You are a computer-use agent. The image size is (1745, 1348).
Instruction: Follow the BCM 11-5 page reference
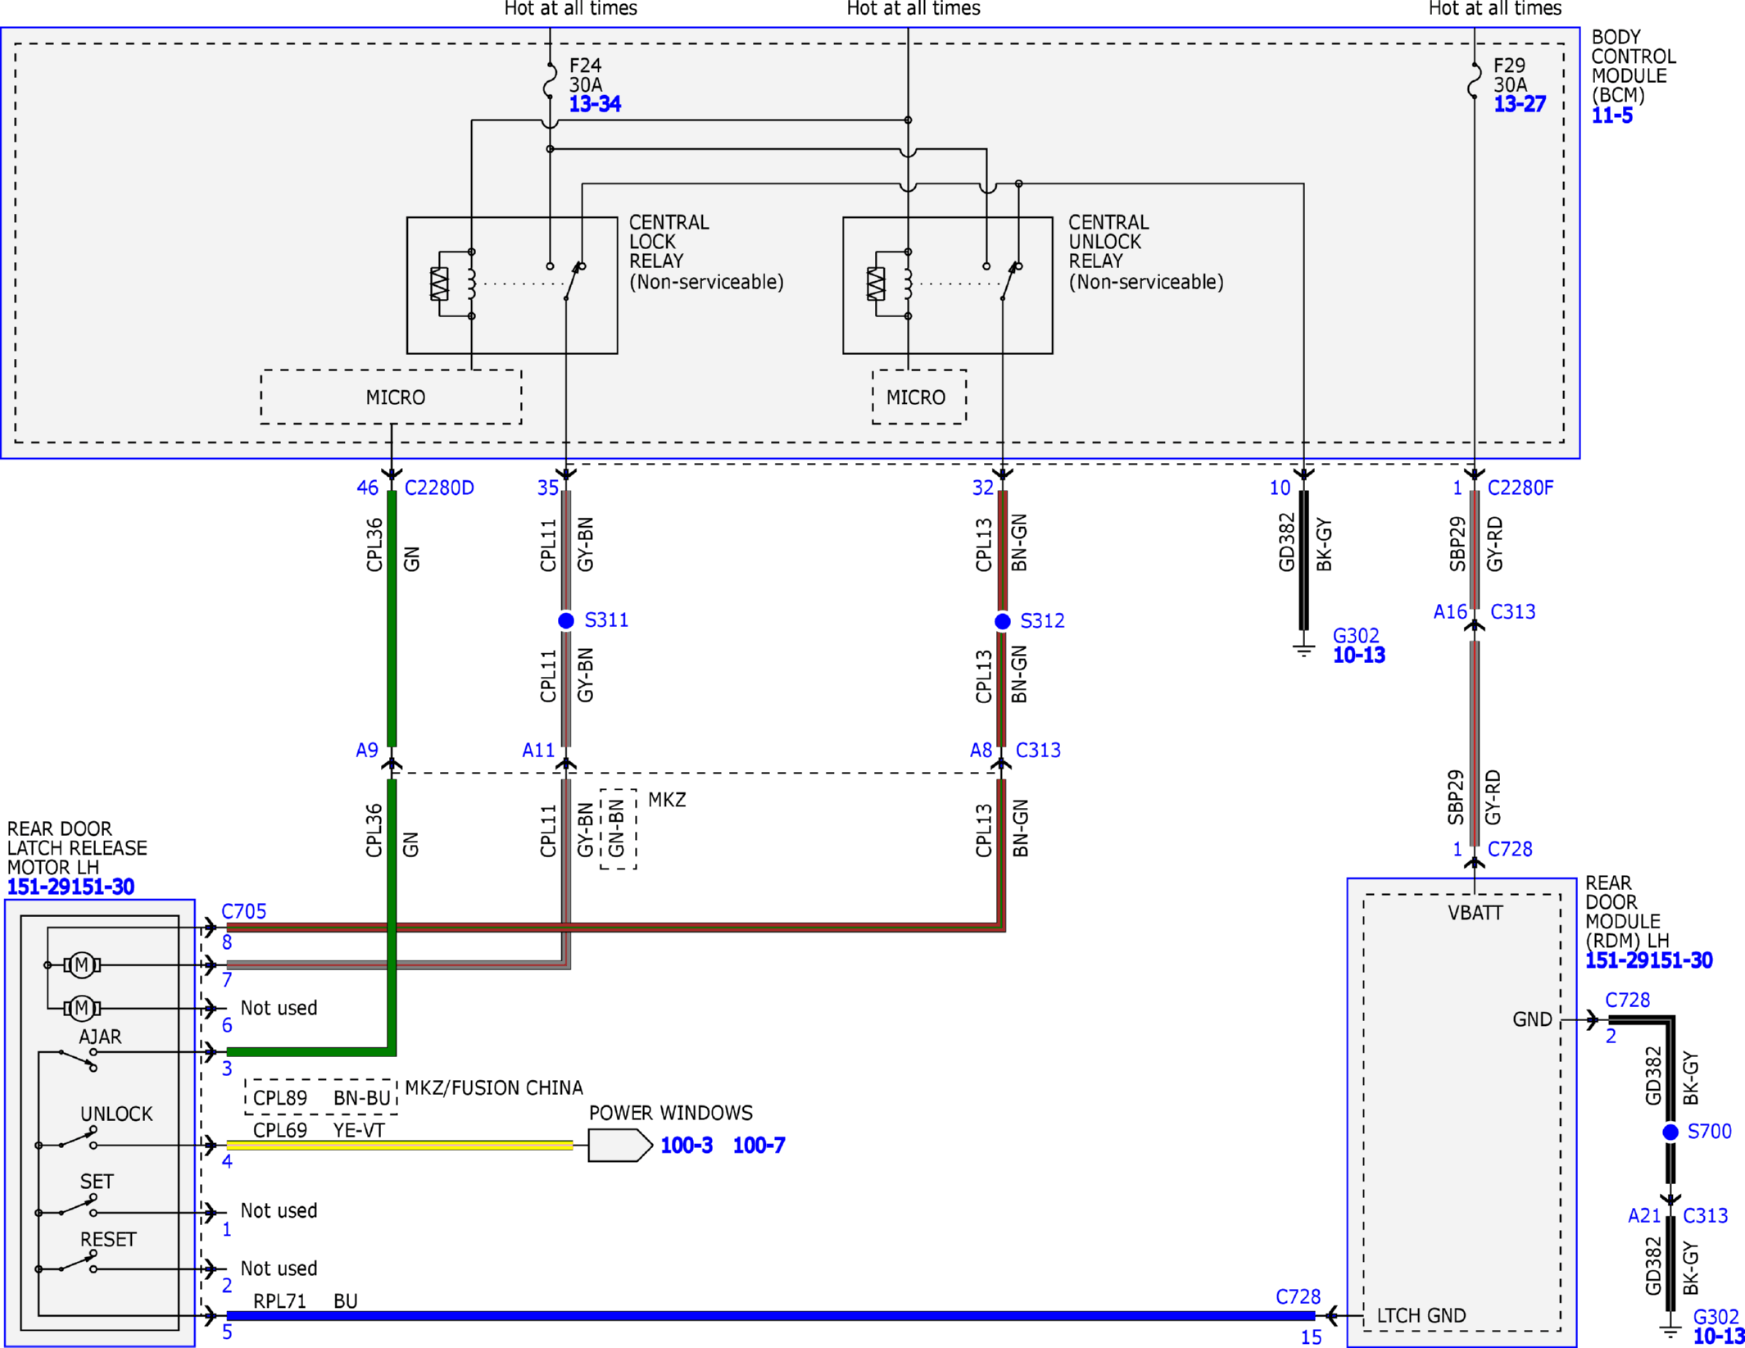click(x=1611, y=116)
